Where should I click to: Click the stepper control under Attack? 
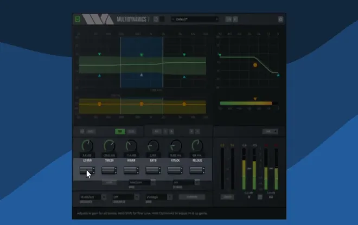coord(175,170)
